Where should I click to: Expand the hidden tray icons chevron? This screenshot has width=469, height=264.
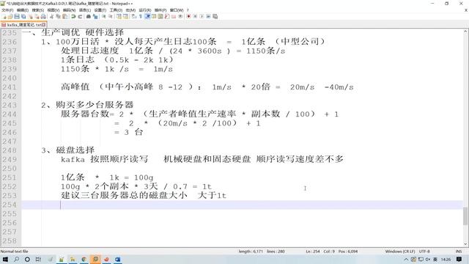coord(406,260)
